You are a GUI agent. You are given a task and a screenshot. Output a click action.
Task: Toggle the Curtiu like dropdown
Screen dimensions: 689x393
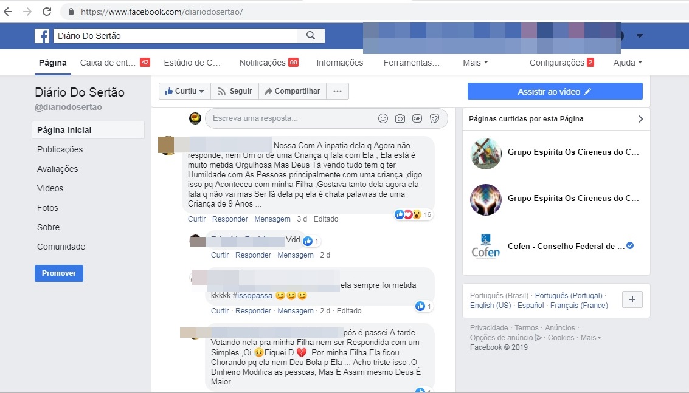pos(184,91)
